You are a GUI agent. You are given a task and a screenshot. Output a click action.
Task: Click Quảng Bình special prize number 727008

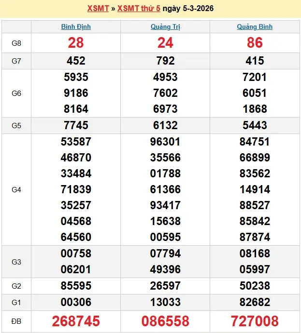pos(255,321)
